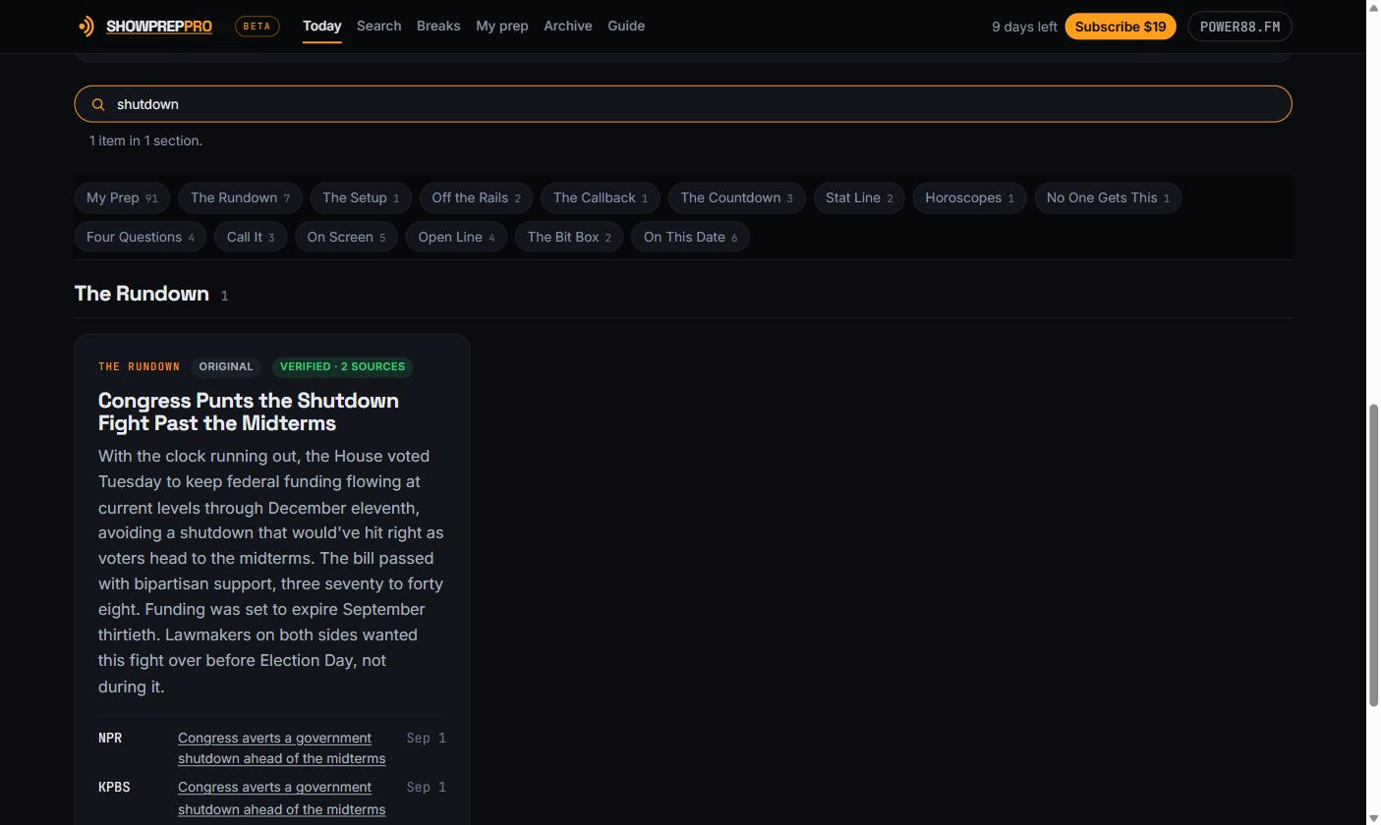Open the Guide page

point(626,26)
